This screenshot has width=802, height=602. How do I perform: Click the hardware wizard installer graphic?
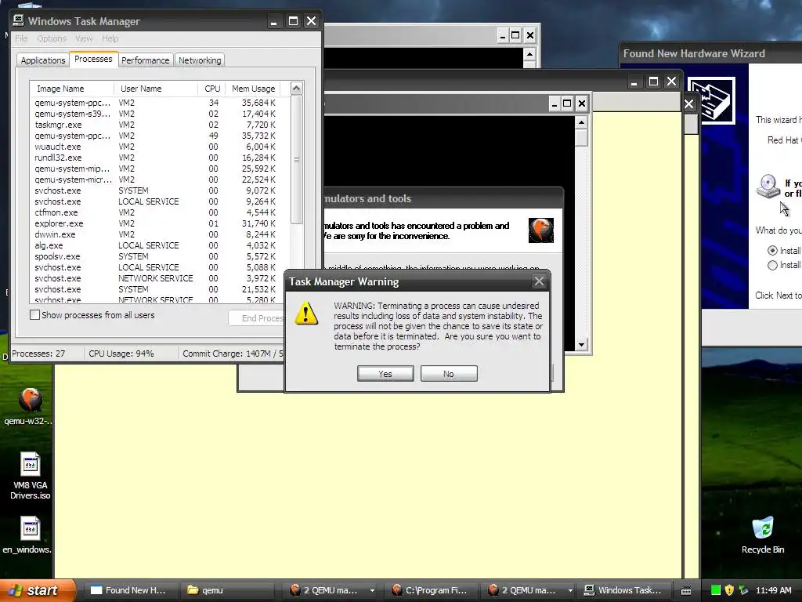pos(711,100)
